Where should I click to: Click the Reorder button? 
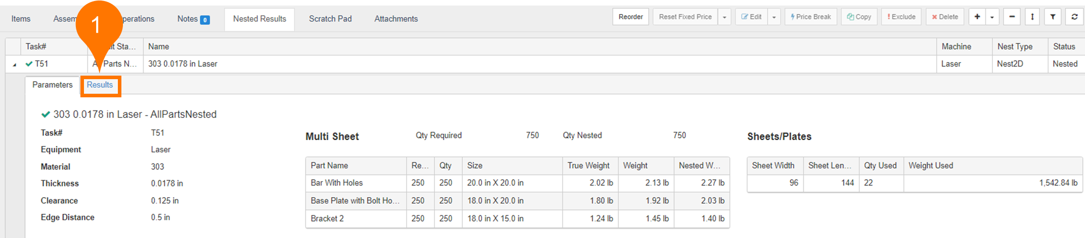click(x=630, y=17)
